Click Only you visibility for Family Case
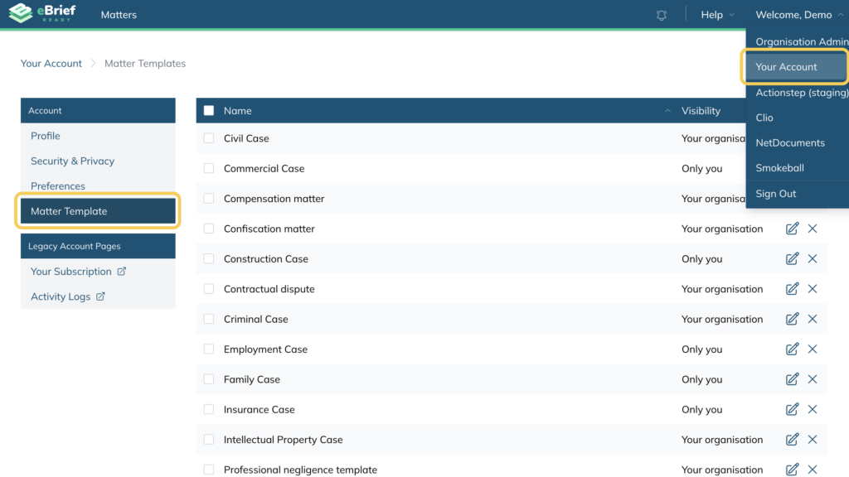The width and height of the screenshot is (849, 477). pyautogui.click(x=701, y=379)
